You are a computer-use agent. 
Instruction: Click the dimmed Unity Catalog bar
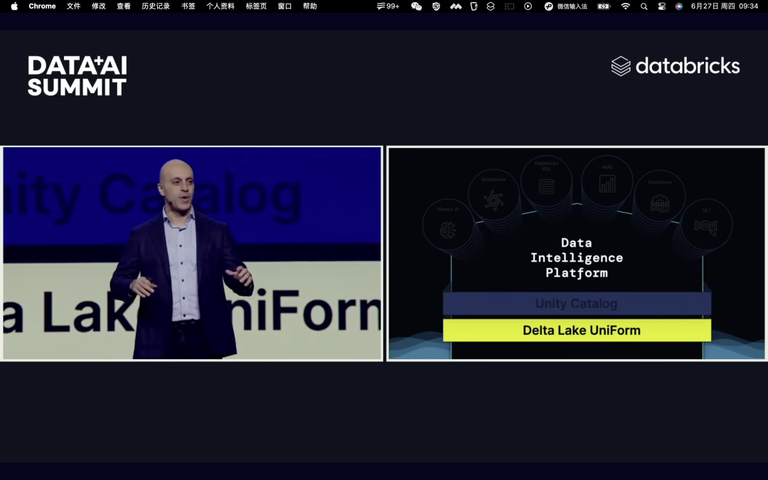pos(577,304)
